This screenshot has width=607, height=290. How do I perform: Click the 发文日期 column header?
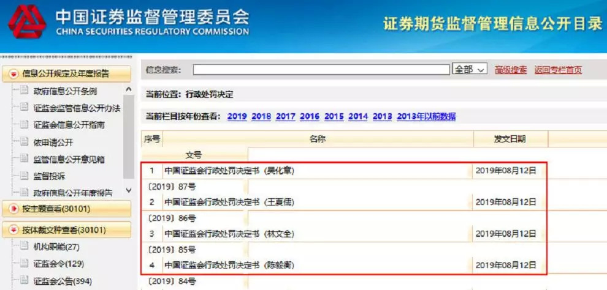click(510, 139)
